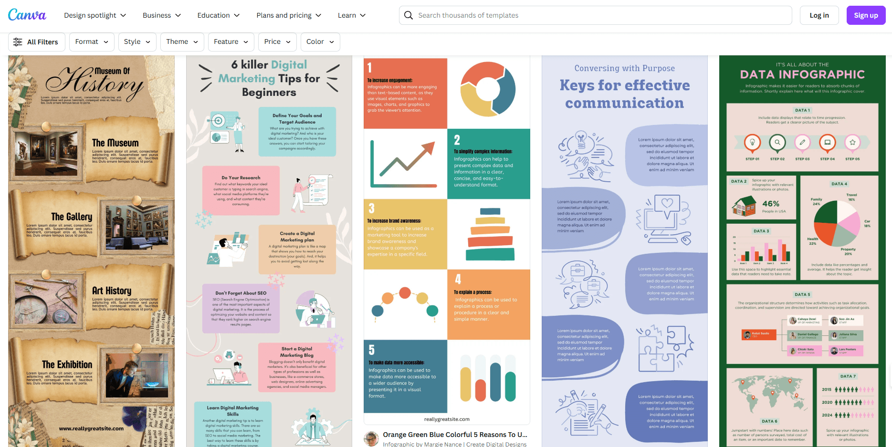Open the Education navigation menu

point(219,15)
